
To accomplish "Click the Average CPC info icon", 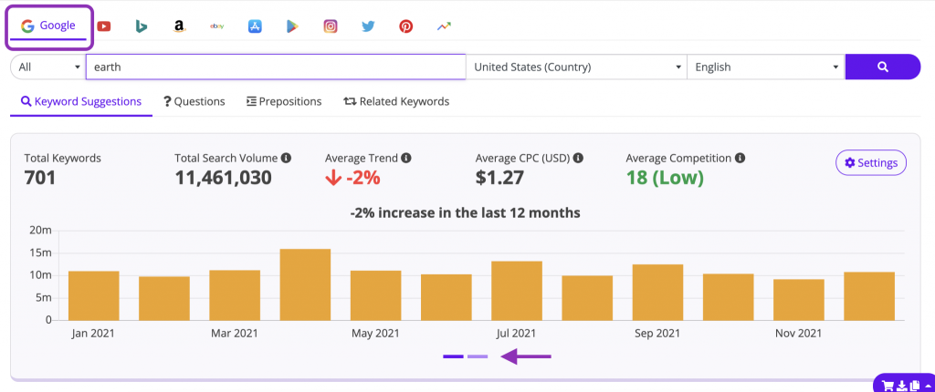I will point(578,158).
